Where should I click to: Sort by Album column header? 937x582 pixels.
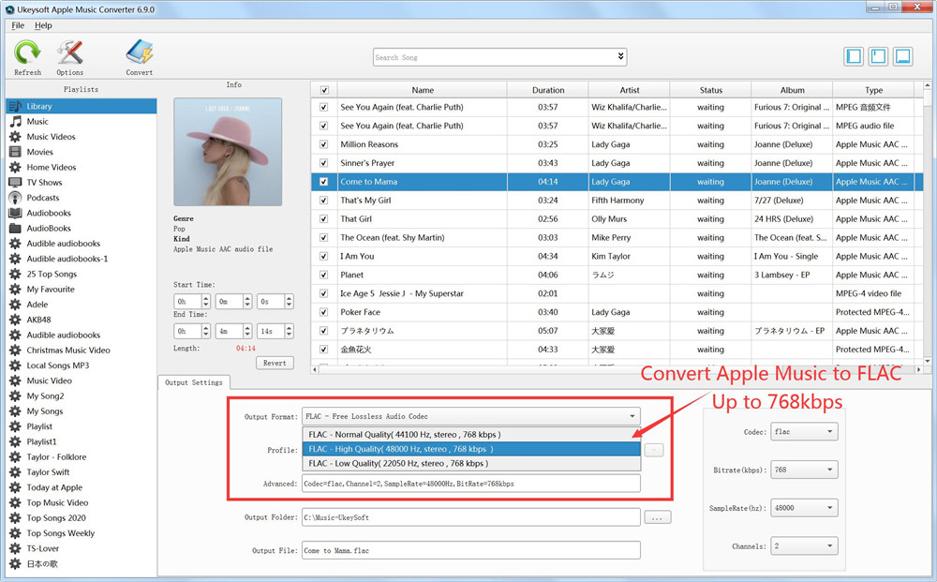point(793,90)
